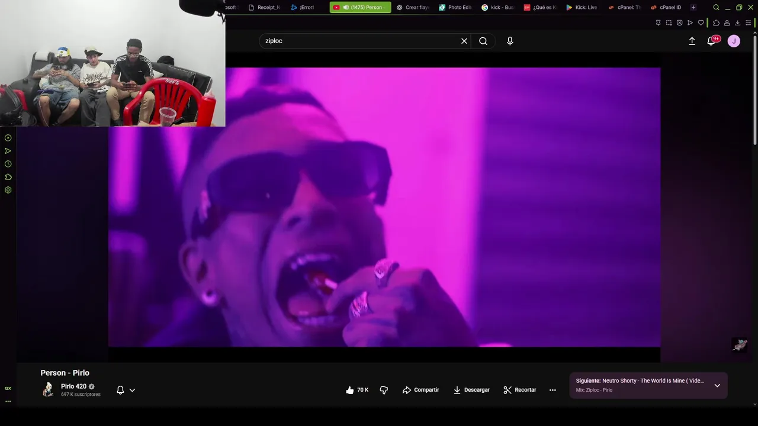Open a new browser tab
The width and height of the screenshot is (758, 426).
point(693,7)
